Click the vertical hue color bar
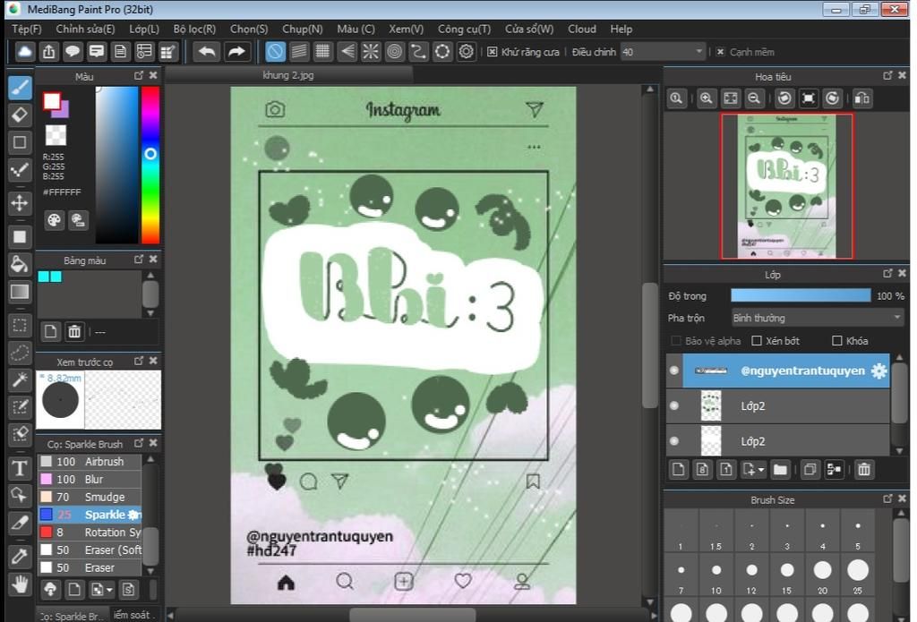The height and width of the screenshot is (622, 917). click(150, 165)
